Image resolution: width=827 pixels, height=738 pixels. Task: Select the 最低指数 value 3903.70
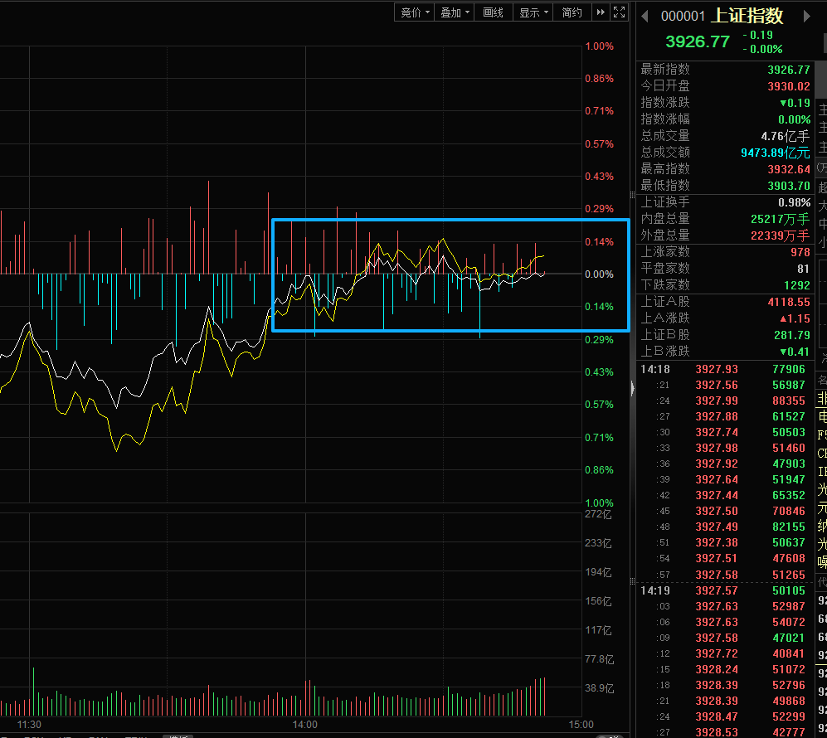(789, 186)
